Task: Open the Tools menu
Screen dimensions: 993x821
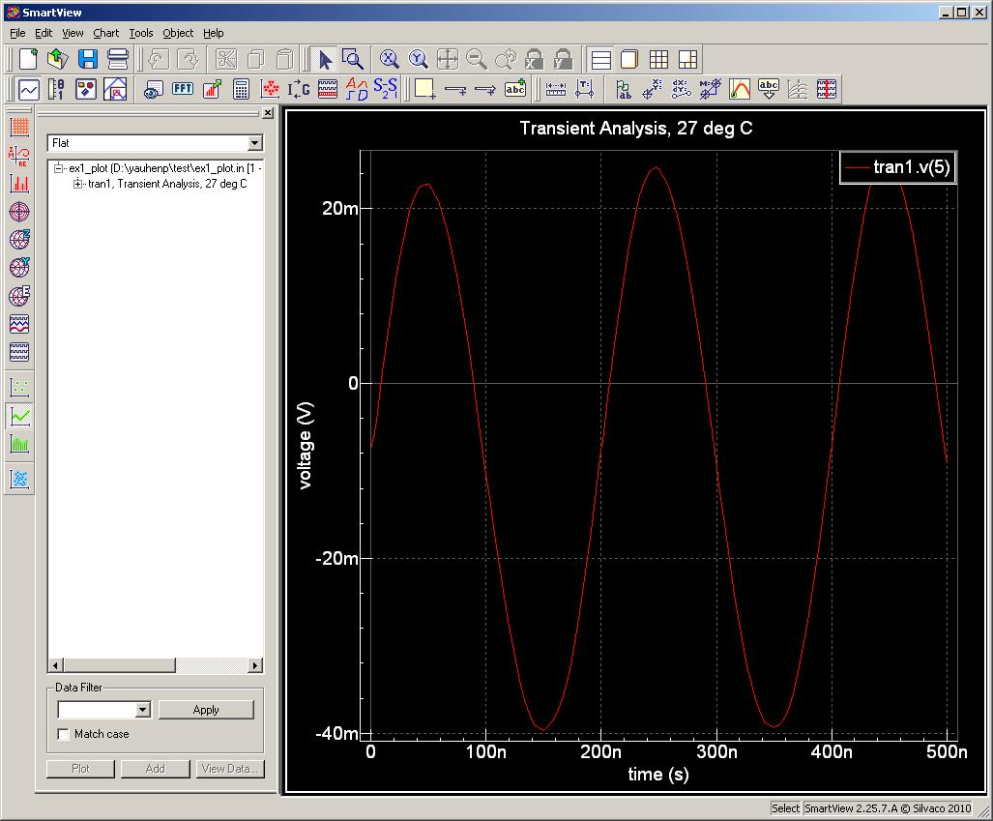Action: (x=140, y=33)
